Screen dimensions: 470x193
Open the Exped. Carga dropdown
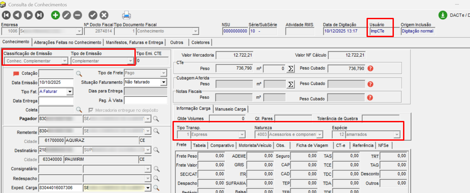(x=148, y=188)
